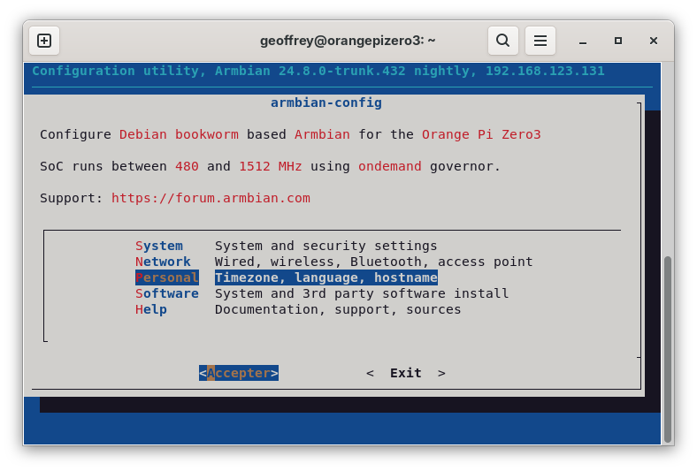The height and width of the screenshot is (471, 697).
Task: Open a new terminal tab with the plus icon
Action: point(44,41)
